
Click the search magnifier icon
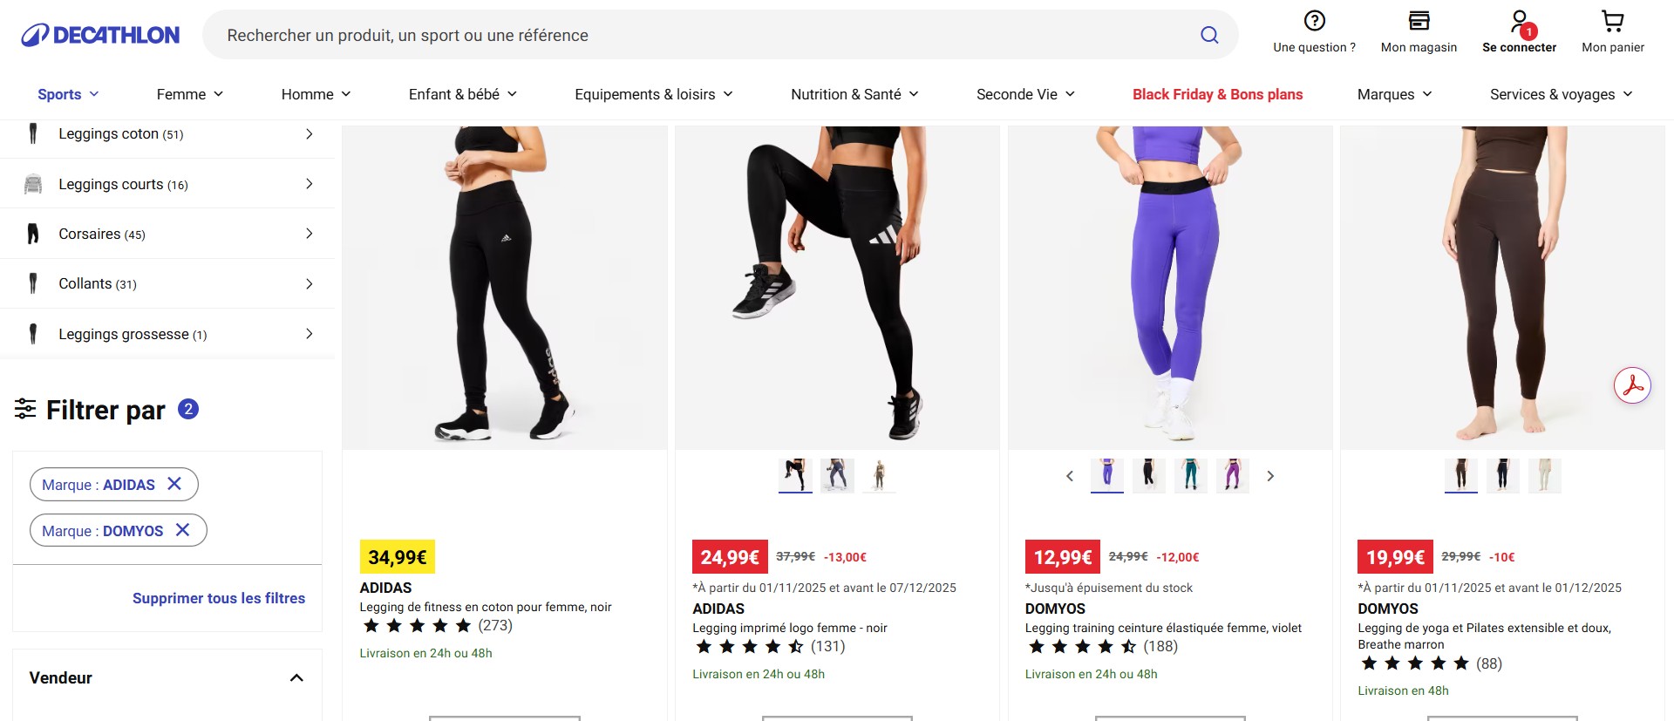click(x=1209, y=35)
